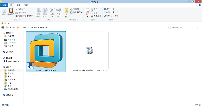202x107 pixels.
Task: Click 편집 (Edit) in ribbon
Action: click(x=94, y=13)
